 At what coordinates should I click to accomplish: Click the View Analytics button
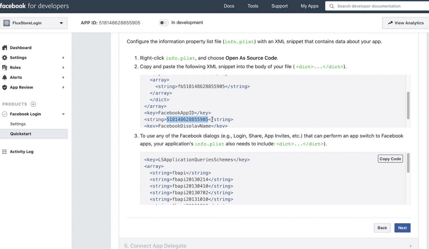pyautogui.click(x=406, y=23)
